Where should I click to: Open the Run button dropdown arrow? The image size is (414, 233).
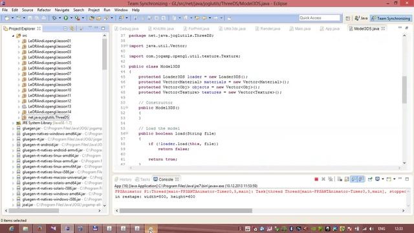71,18
